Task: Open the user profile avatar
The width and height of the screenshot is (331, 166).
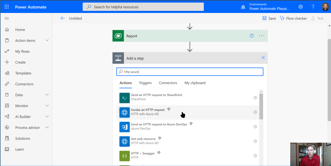Action: tap(325, 7)
